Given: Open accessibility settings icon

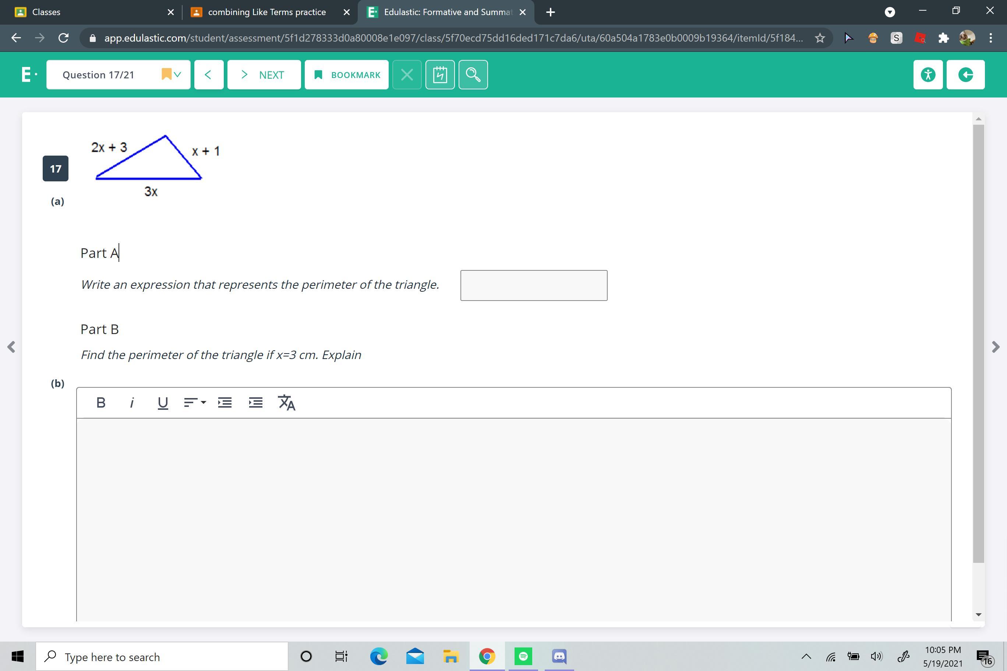Looking at the screenshot, I should point(928,75).
